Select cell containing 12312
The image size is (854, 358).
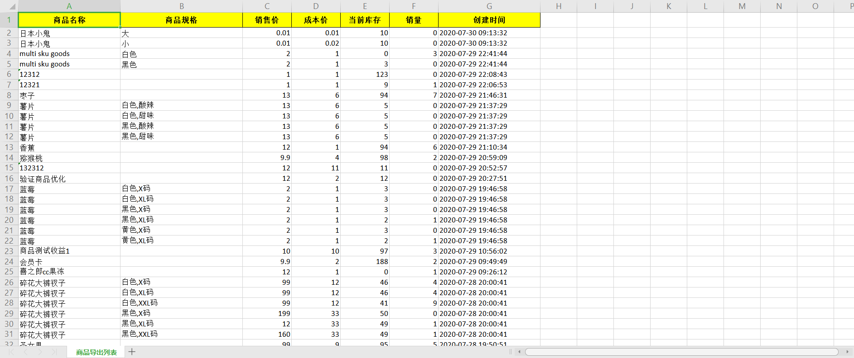click(69, 74)
